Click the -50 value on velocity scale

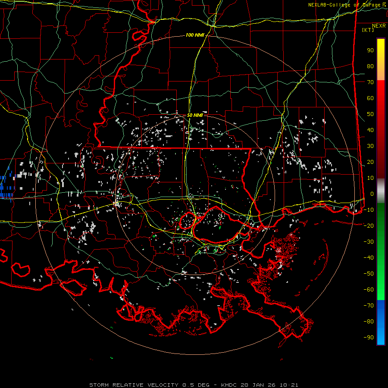coord(369,274)
